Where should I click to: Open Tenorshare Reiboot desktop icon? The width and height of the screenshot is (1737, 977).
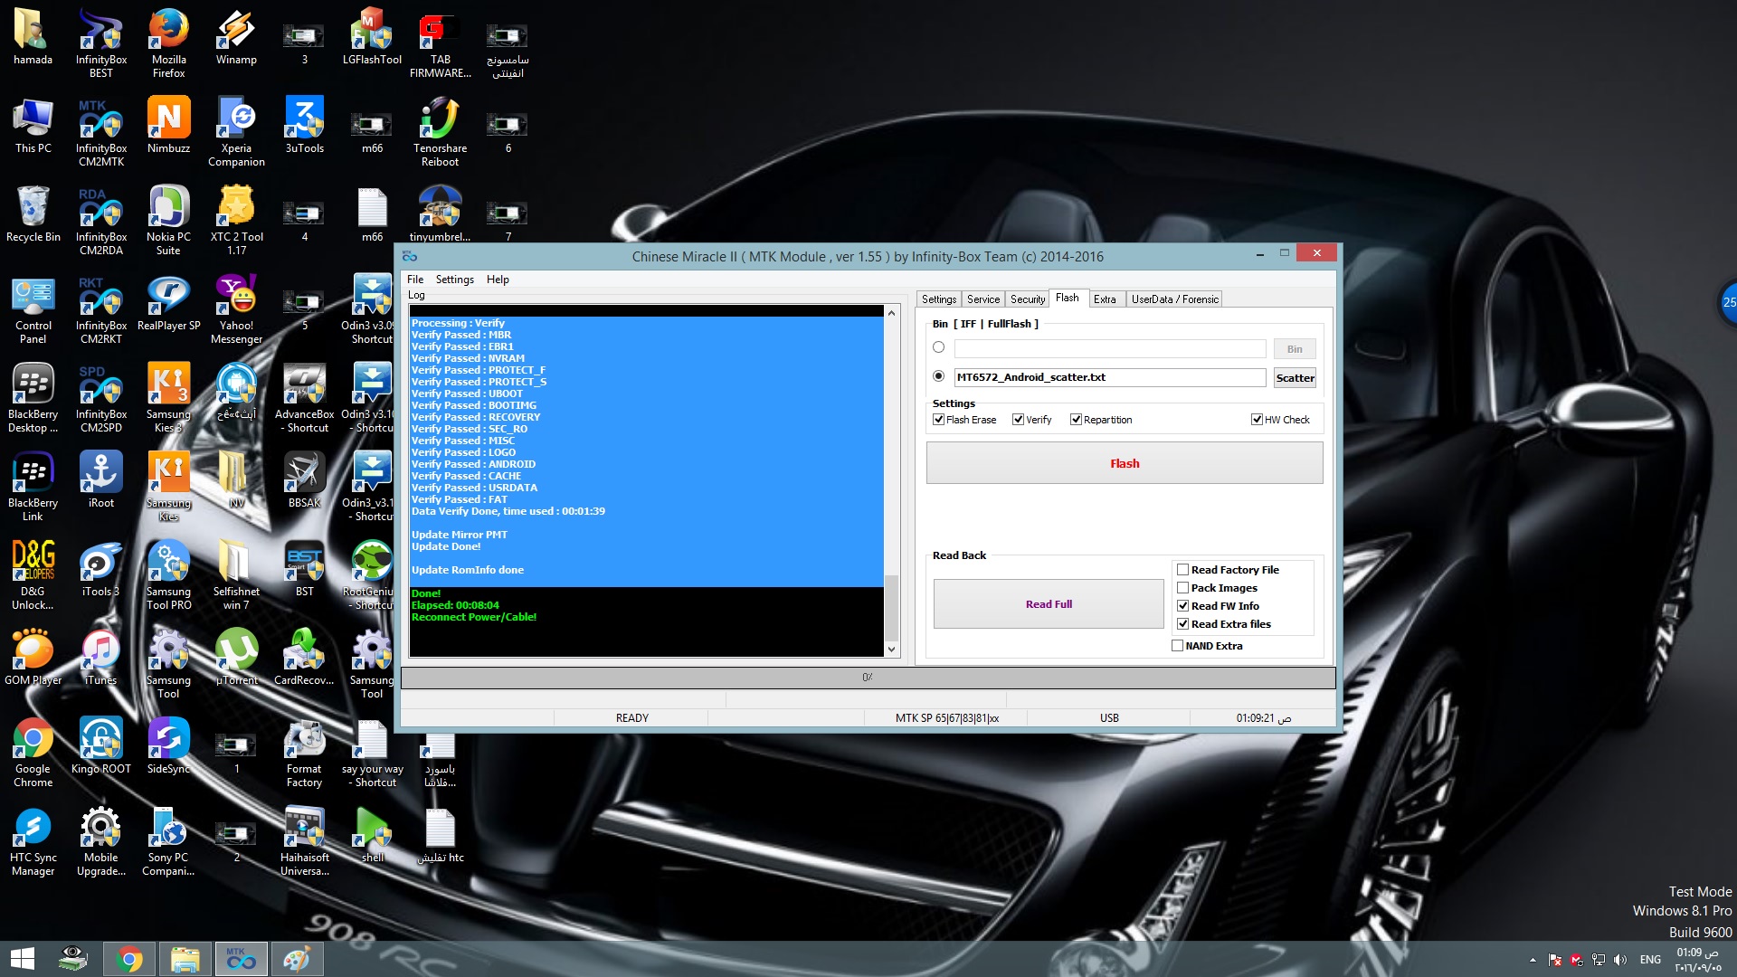click(x=440, y=132)
